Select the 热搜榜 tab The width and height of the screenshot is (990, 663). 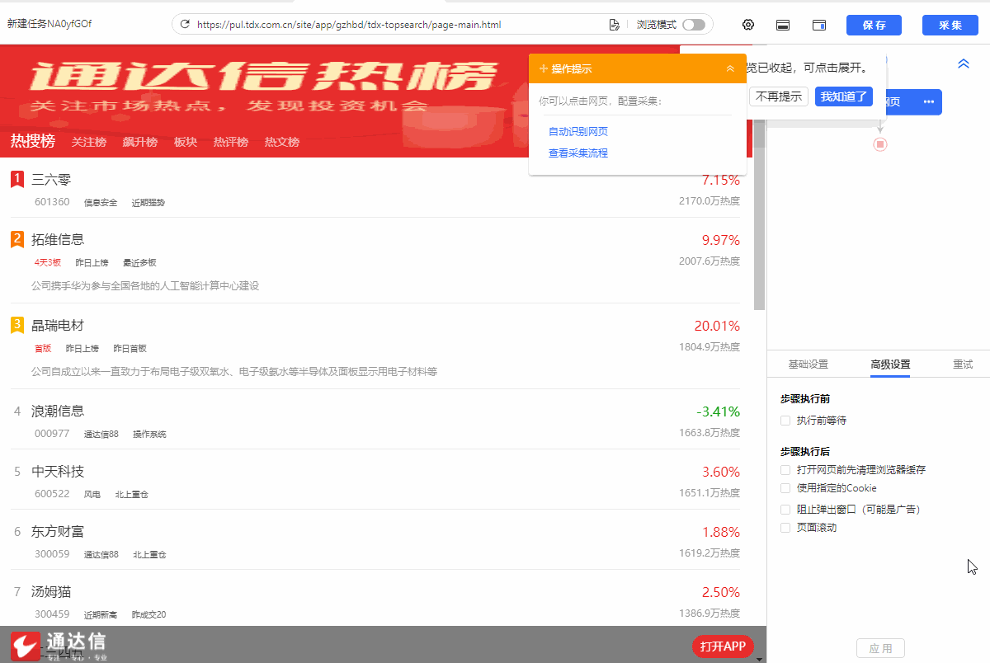click(x=33, y=141)
